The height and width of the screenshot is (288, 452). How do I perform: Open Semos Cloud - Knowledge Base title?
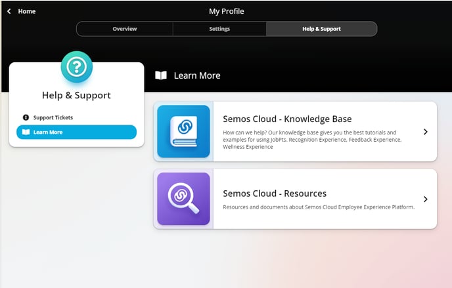coord(287,119)
